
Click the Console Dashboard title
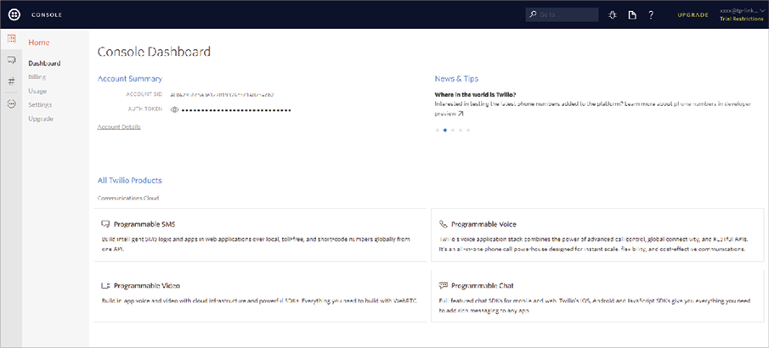click(x=154, y=52)
